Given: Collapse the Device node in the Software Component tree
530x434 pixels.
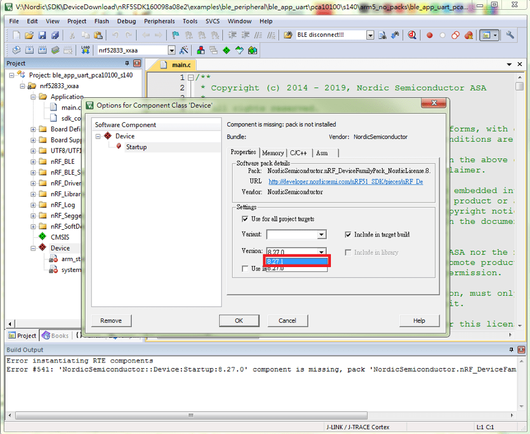Looking at the screenshot, I should point(98,136).
